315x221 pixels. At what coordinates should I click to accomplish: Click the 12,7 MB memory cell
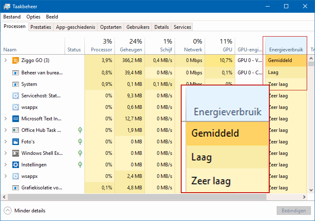click(130, 119)
